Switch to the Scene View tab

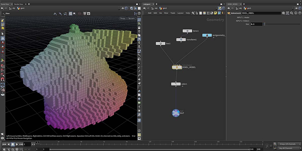click(x=5, y=4)
